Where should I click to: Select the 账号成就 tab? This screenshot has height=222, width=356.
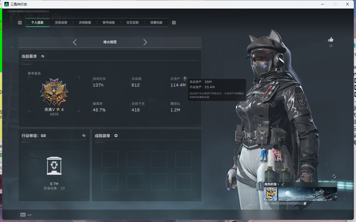109,23
